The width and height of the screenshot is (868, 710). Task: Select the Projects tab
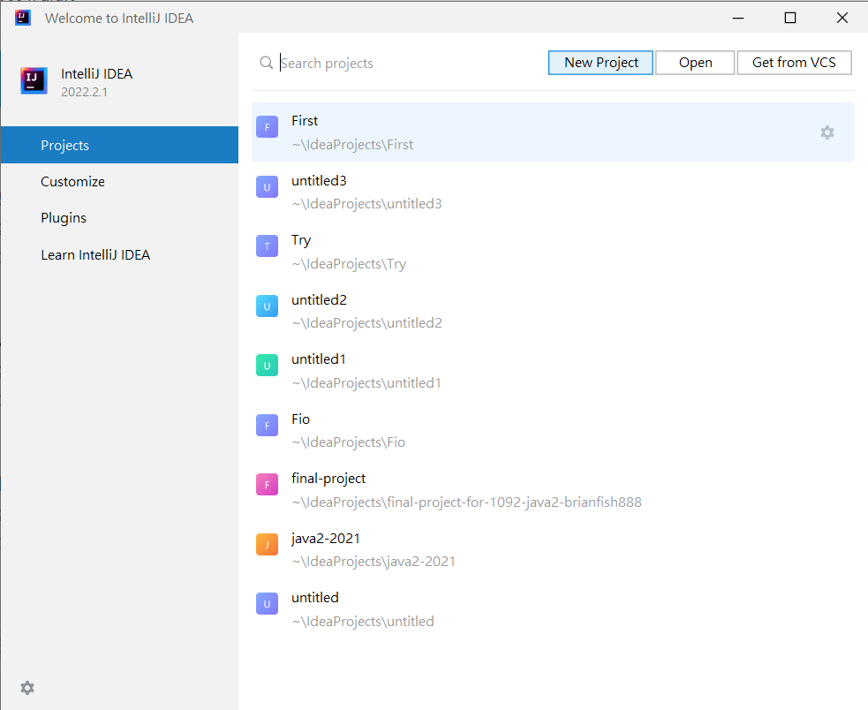click(119, 145)
